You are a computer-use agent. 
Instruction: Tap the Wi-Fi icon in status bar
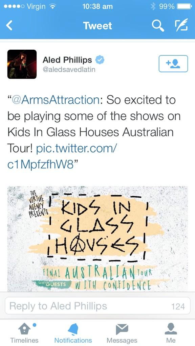coord(52,7)
